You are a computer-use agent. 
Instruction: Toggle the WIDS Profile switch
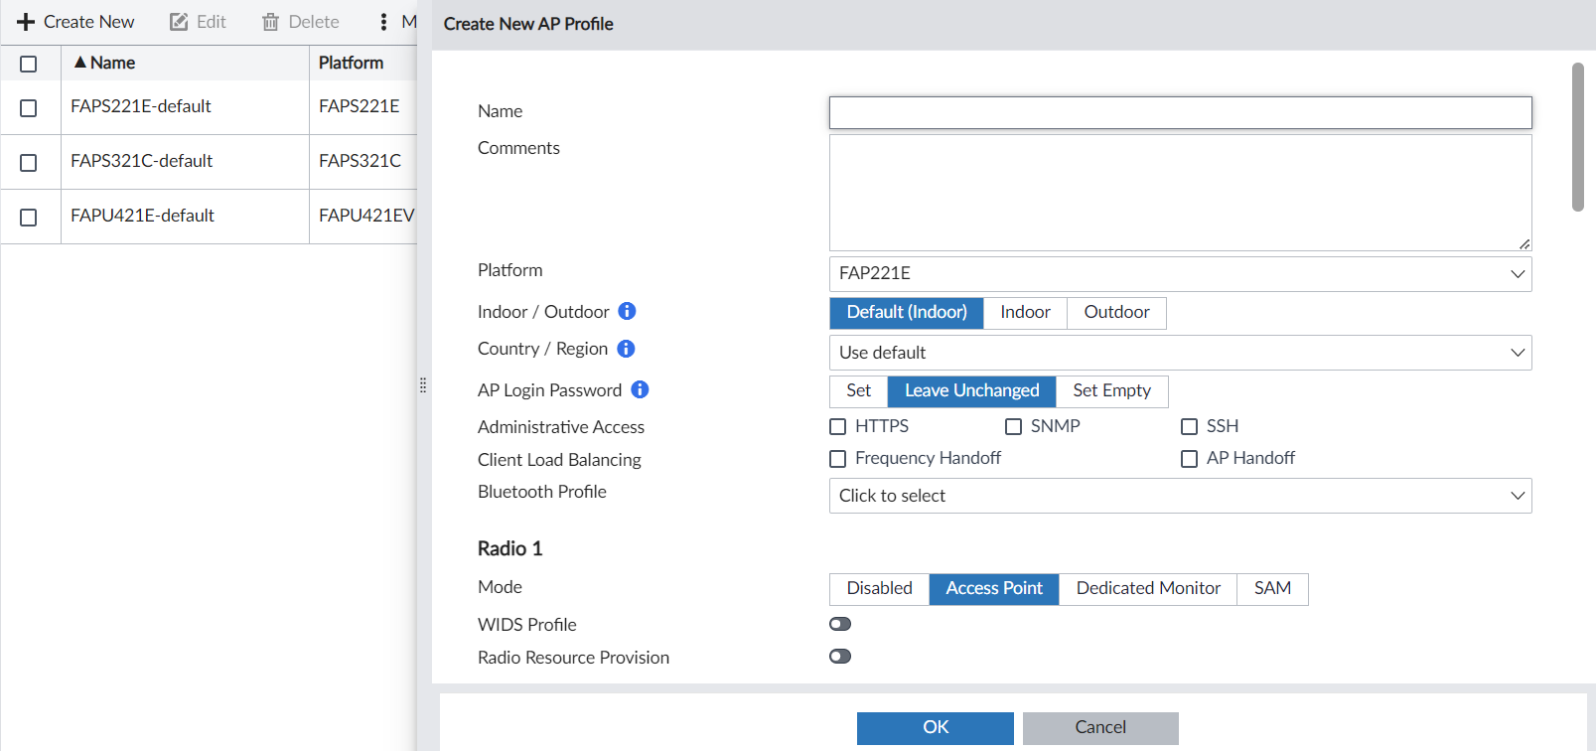point(840,624)
